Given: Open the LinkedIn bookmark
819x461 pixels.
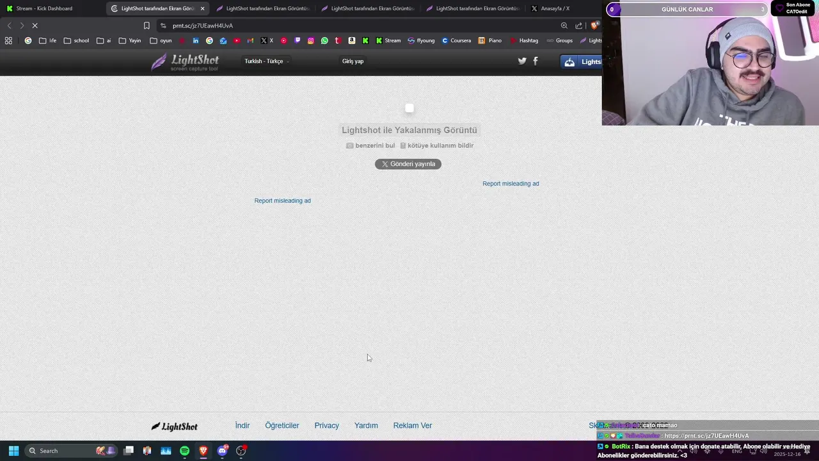Looking at the screenshot, I should pyautogui.click(x=196, y=40).
